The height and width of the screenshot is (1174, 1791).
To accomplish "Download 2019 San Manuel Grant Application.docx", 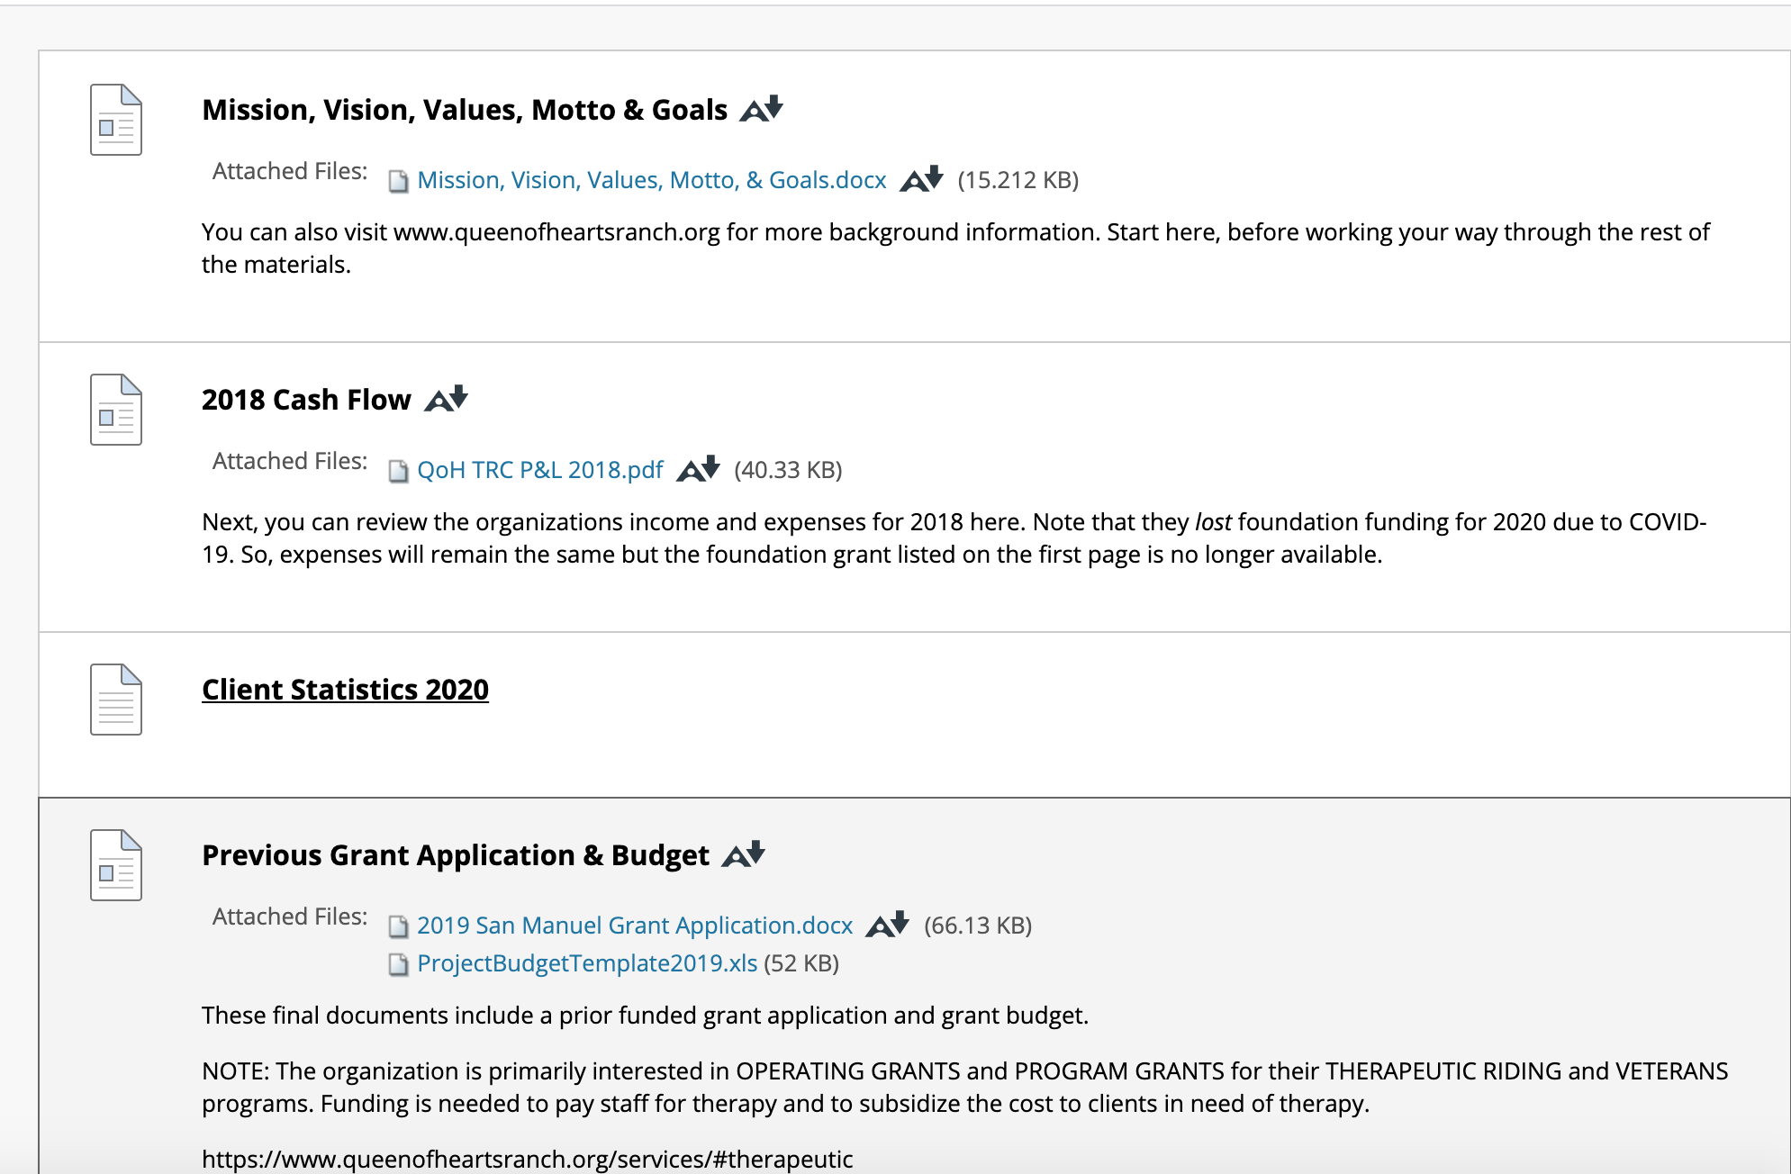I will pos(635,926).
